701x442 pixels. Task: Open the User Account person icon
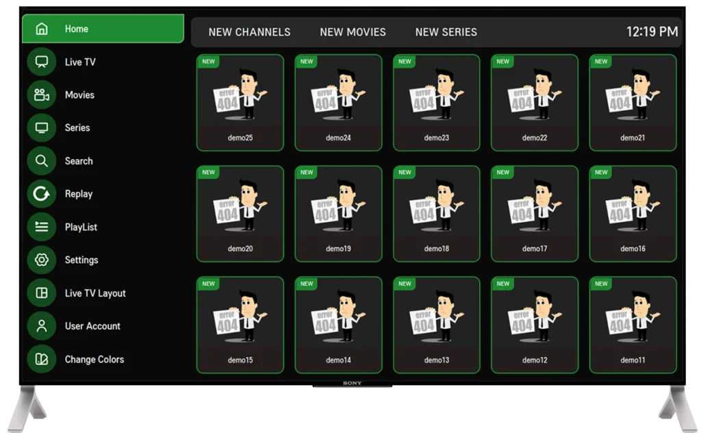pyautogui.click(x=42, y=326)
